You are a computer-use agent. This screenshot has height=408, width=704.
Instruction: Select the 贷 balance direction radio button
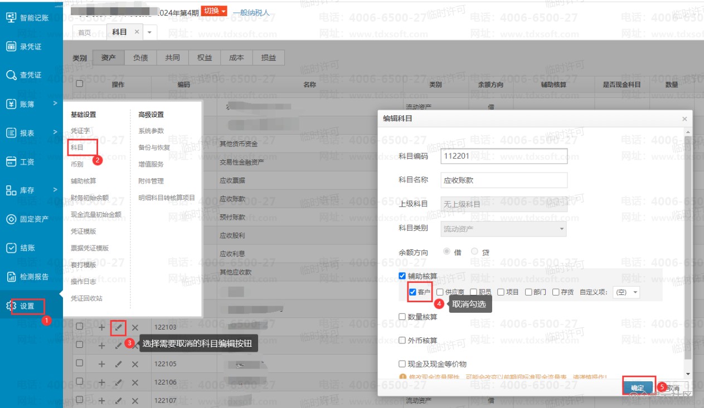pyautogui.click(x=475, y=252)
